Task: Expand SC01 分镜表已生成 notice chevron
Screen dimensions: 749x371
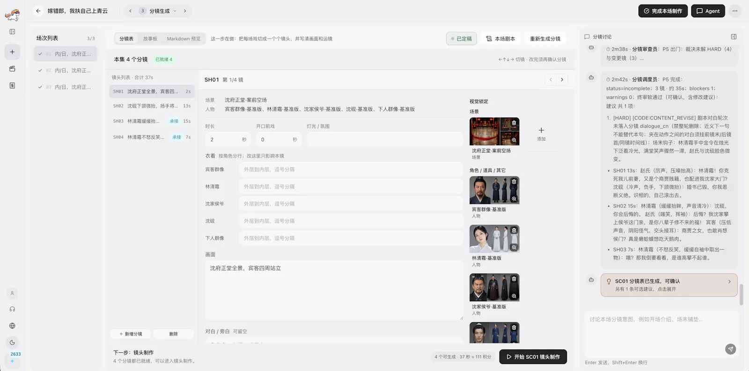Action: pos(729,282)
